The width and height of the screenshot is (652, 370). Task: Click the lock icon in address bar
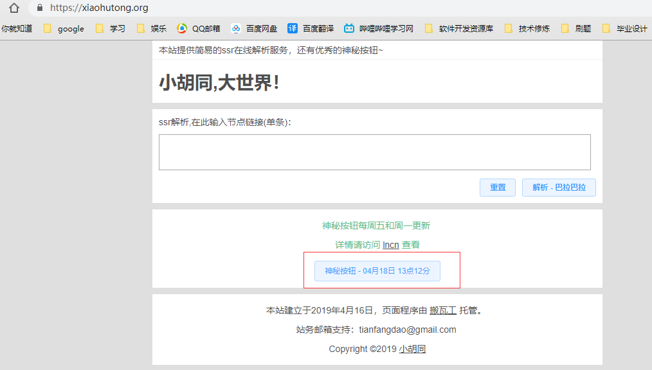(x=40, y=8)
